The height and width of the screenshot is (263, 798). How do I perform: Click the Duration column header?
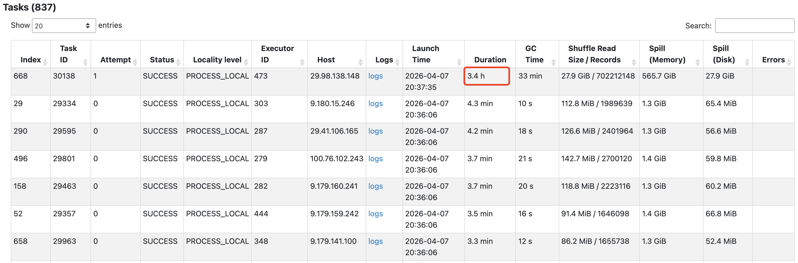[x=490, y=59]
